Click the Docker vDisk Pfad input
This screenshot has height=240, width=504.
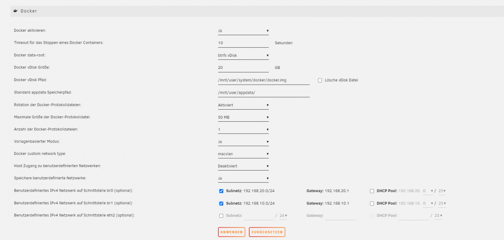click(x=264, y=80)
